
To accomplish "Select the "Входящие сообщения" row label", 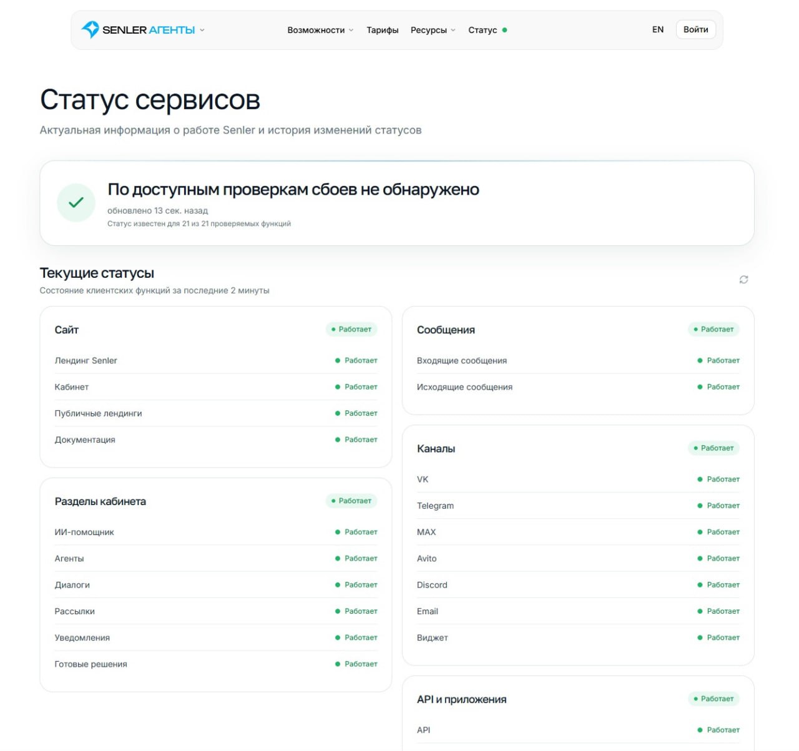I will pyautogui.click(x=462, y=360).
